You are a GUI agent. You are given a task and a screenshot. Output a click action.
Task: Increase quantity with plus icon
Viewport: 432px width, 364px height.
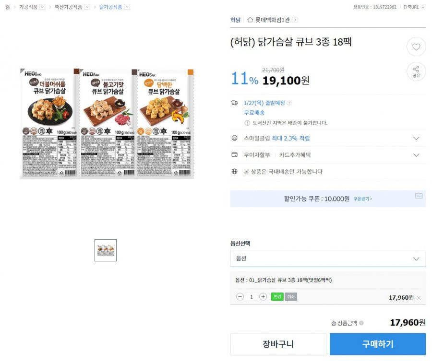tap(263, 296)
